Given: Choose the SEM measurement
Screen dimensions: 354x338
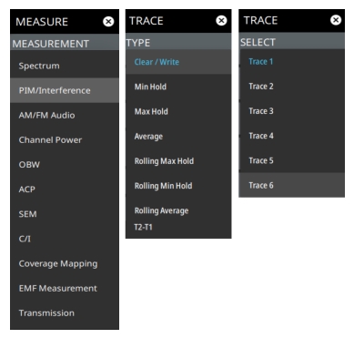Looking at the screenshot, I should point(65,214).
